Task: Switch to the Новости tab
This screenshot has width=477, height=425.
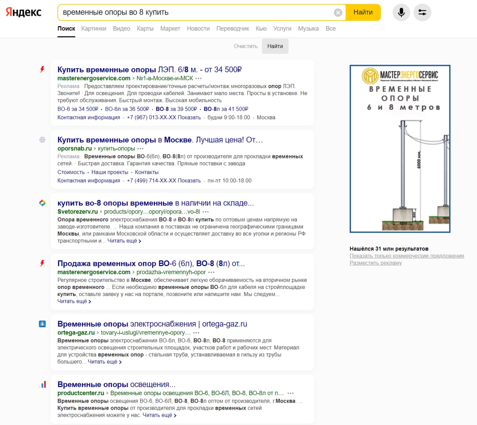Action: click(198, 28)
